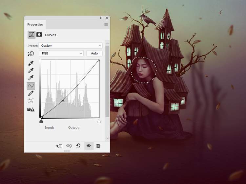Viewport: 246px width, 184px height.
Task: Open the RGB channel dropdown
Action: click(x=61, y=53)
